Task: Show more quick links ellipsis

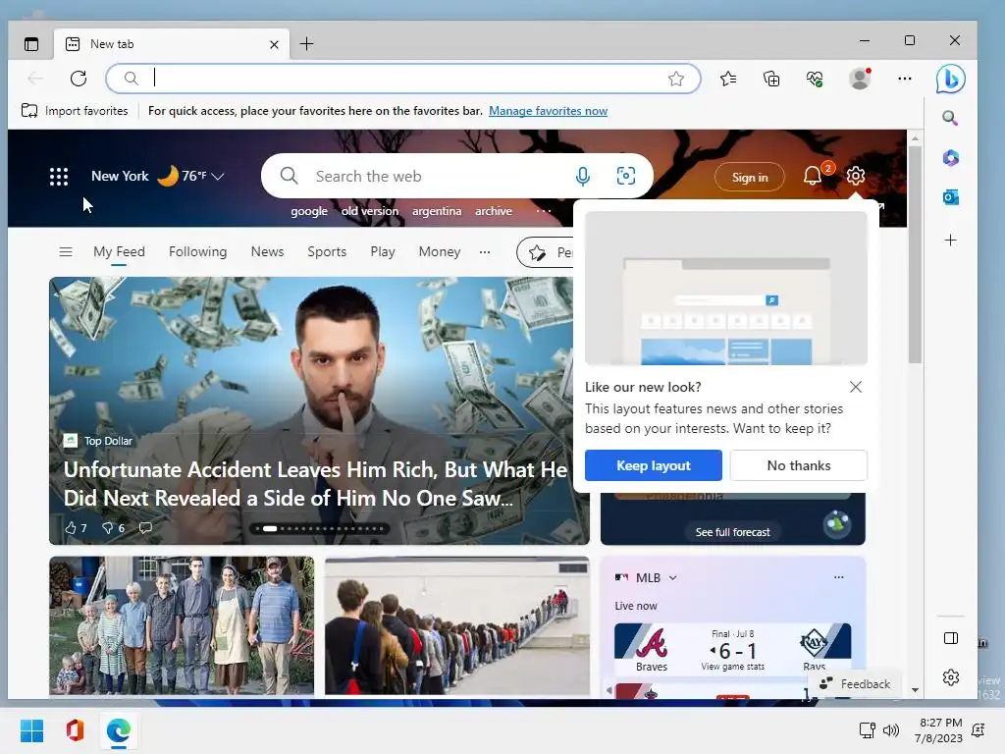Action: (x=544, y=211)
